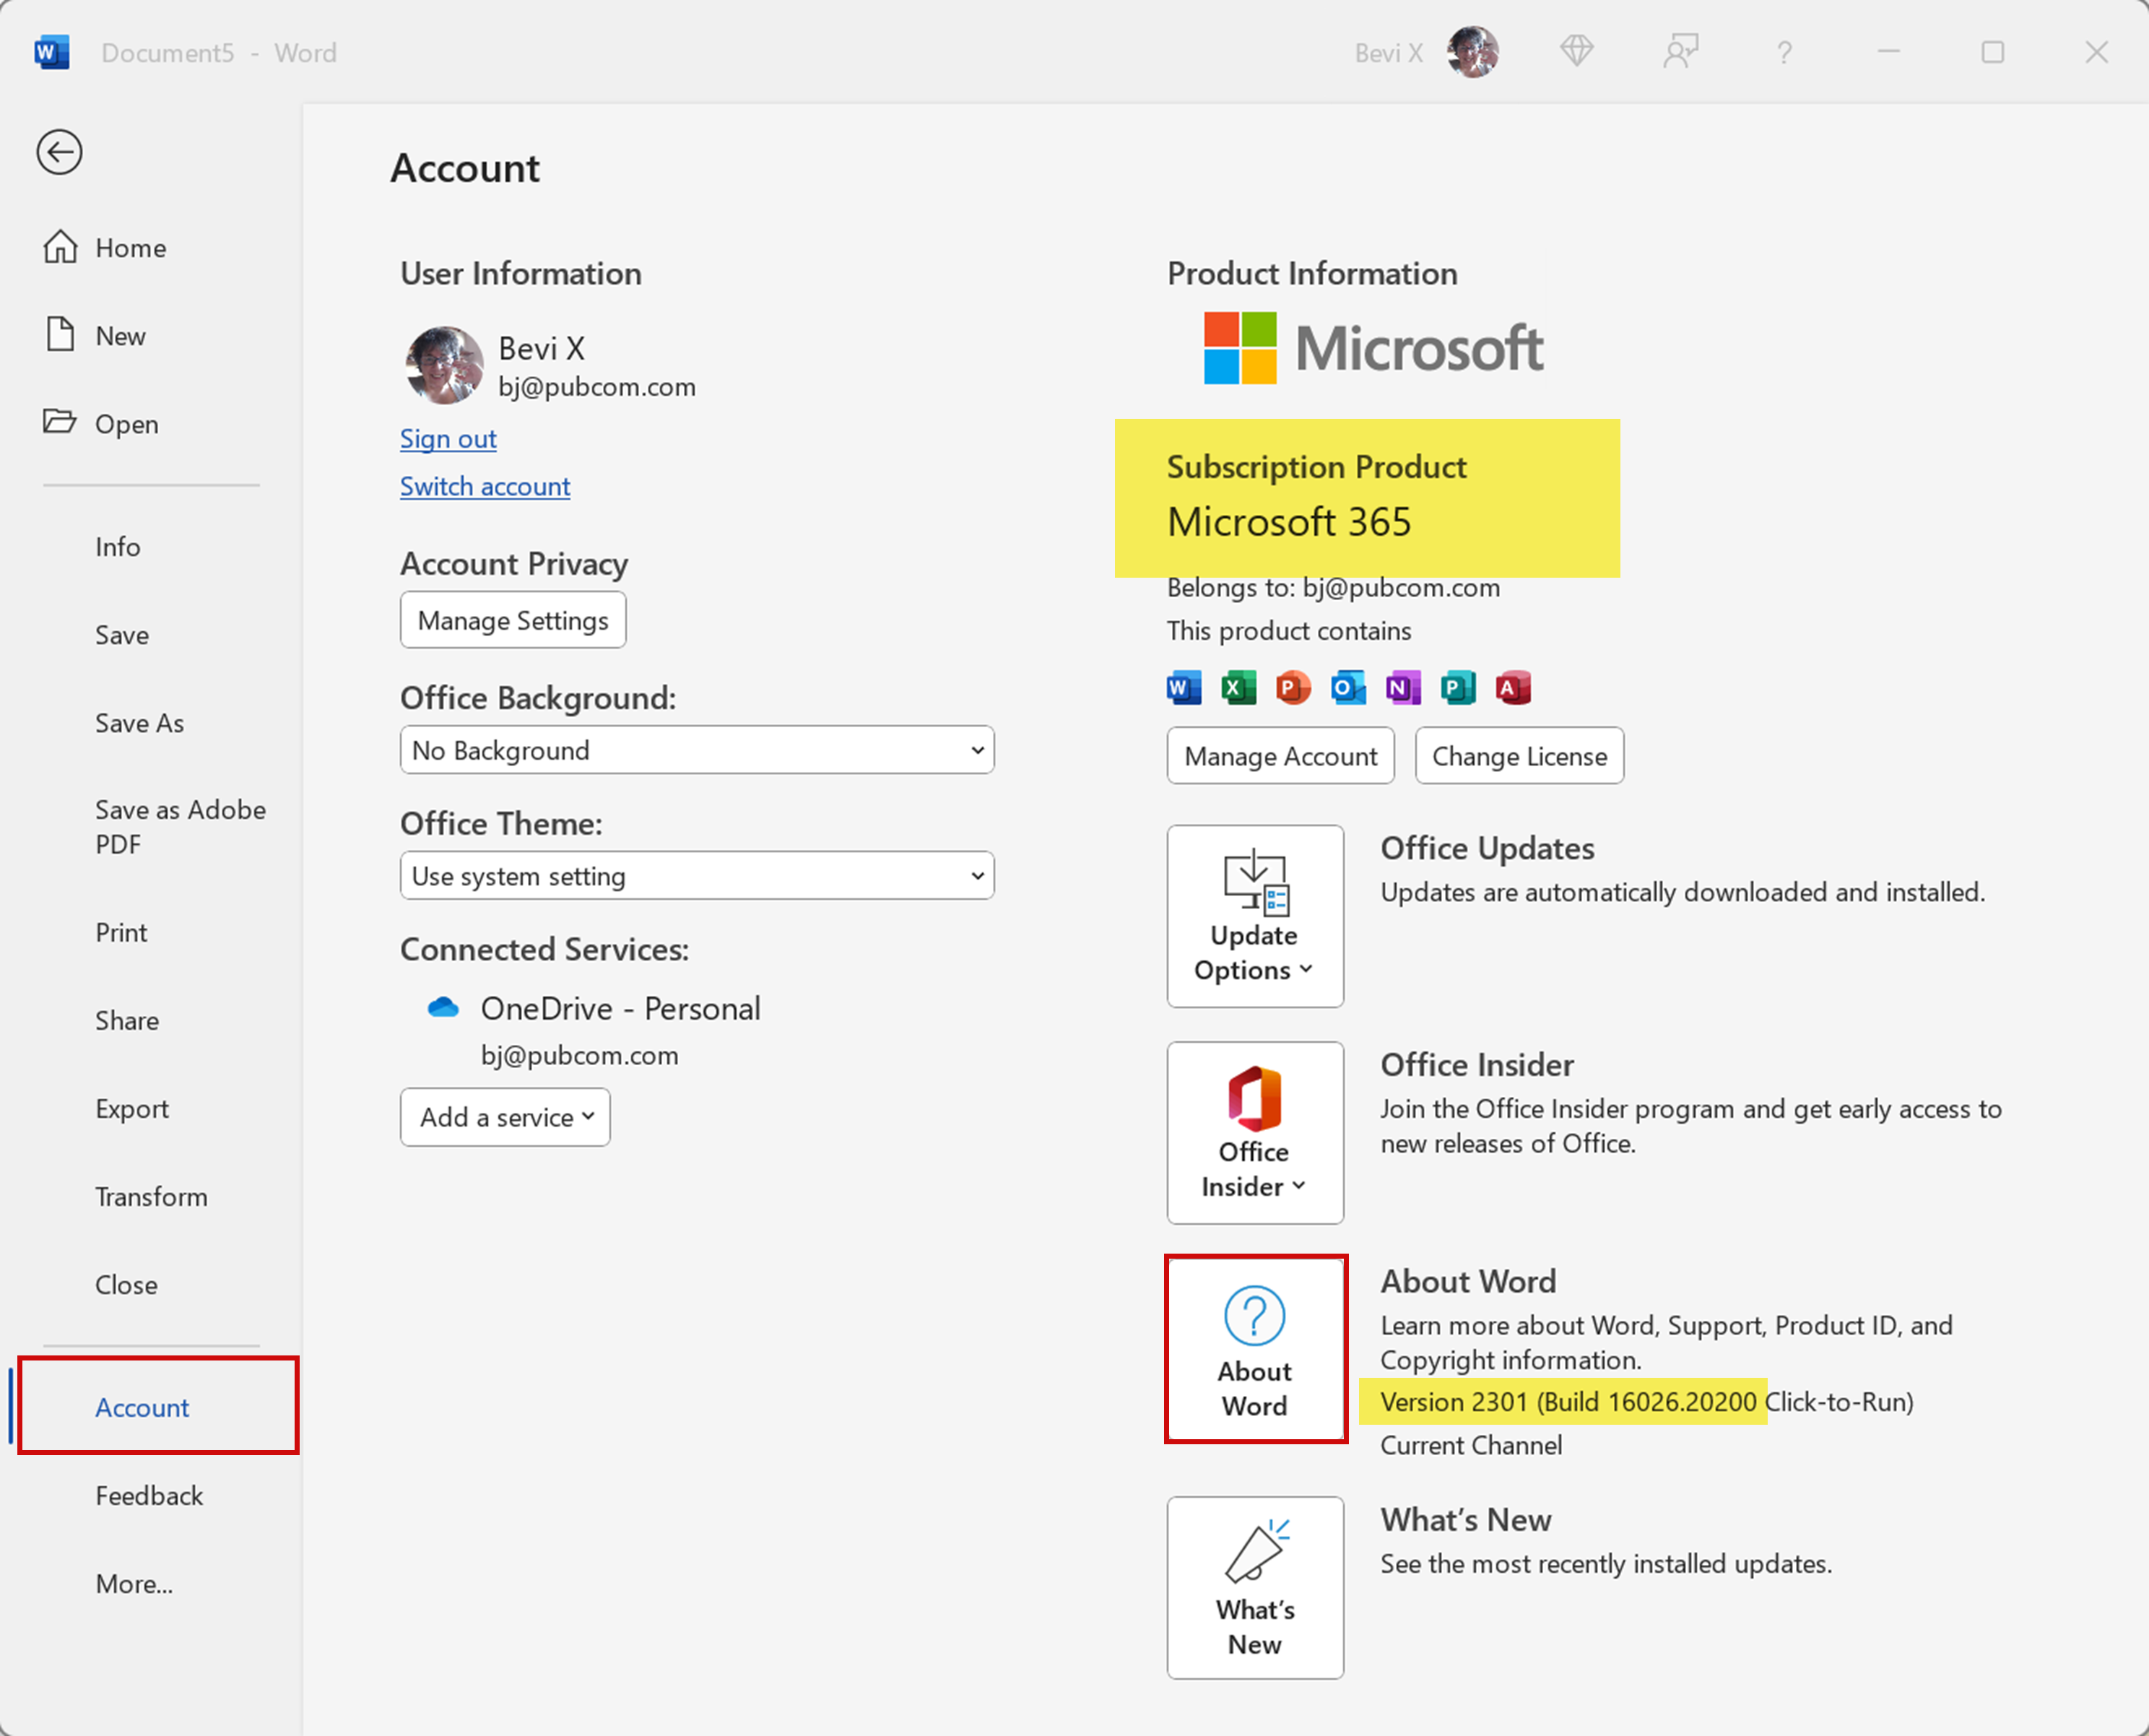Open the Share page
This screenshot has width=2149, height=1736.
(127, 1020)
